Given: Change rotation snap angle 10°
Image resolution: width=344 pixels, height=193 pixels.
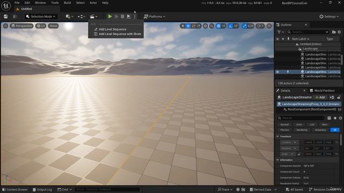Looking at the screenshot, I should (x=236, y=26).
